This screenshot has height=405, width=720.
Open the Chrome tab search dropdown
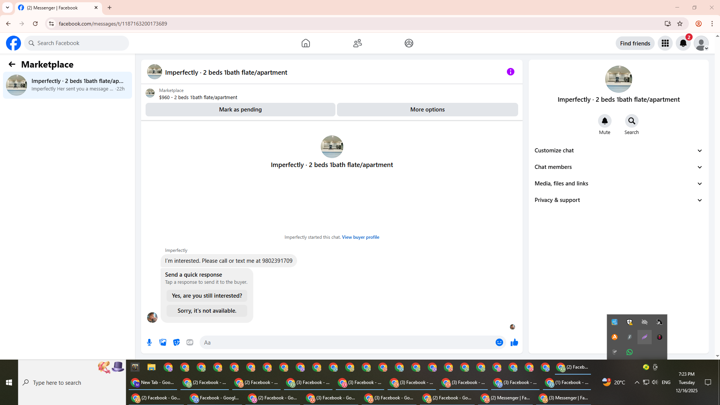pos(8,8)
